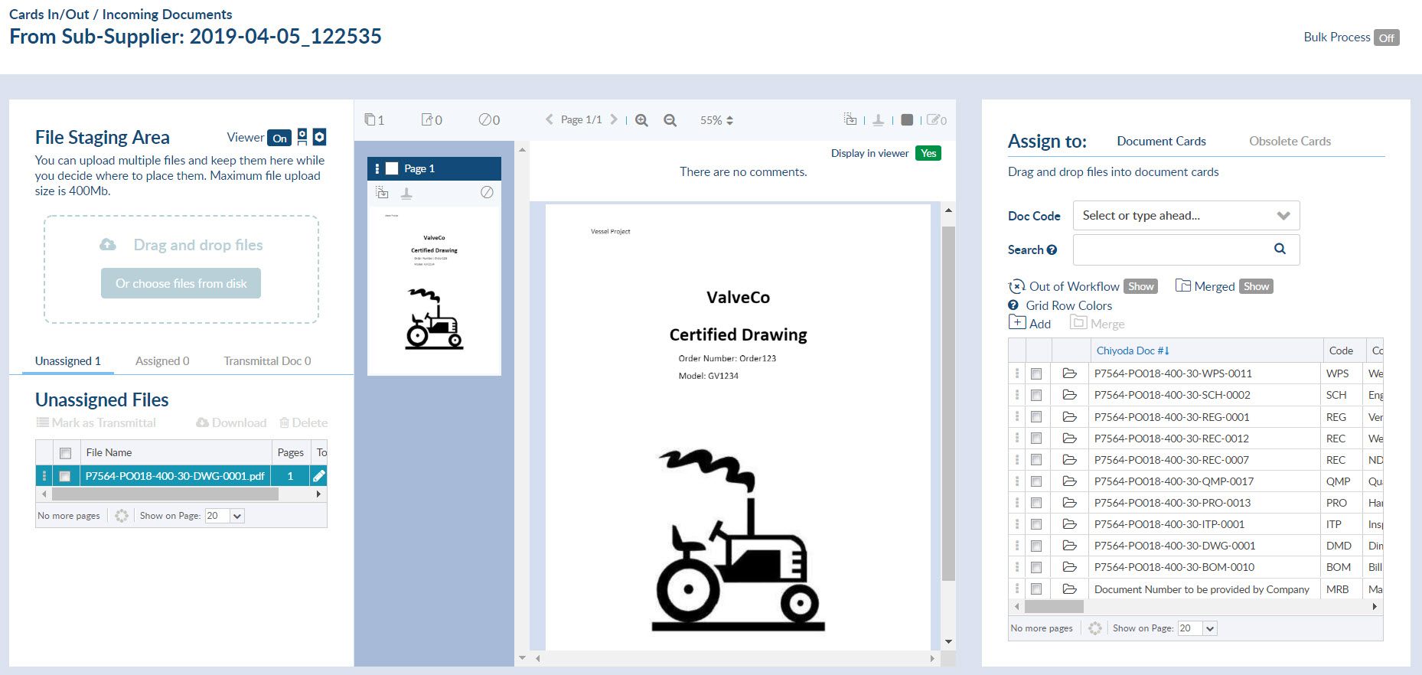
Task: Open folder icon for WPS-0011 row
Action: [x=1070, y=373]
